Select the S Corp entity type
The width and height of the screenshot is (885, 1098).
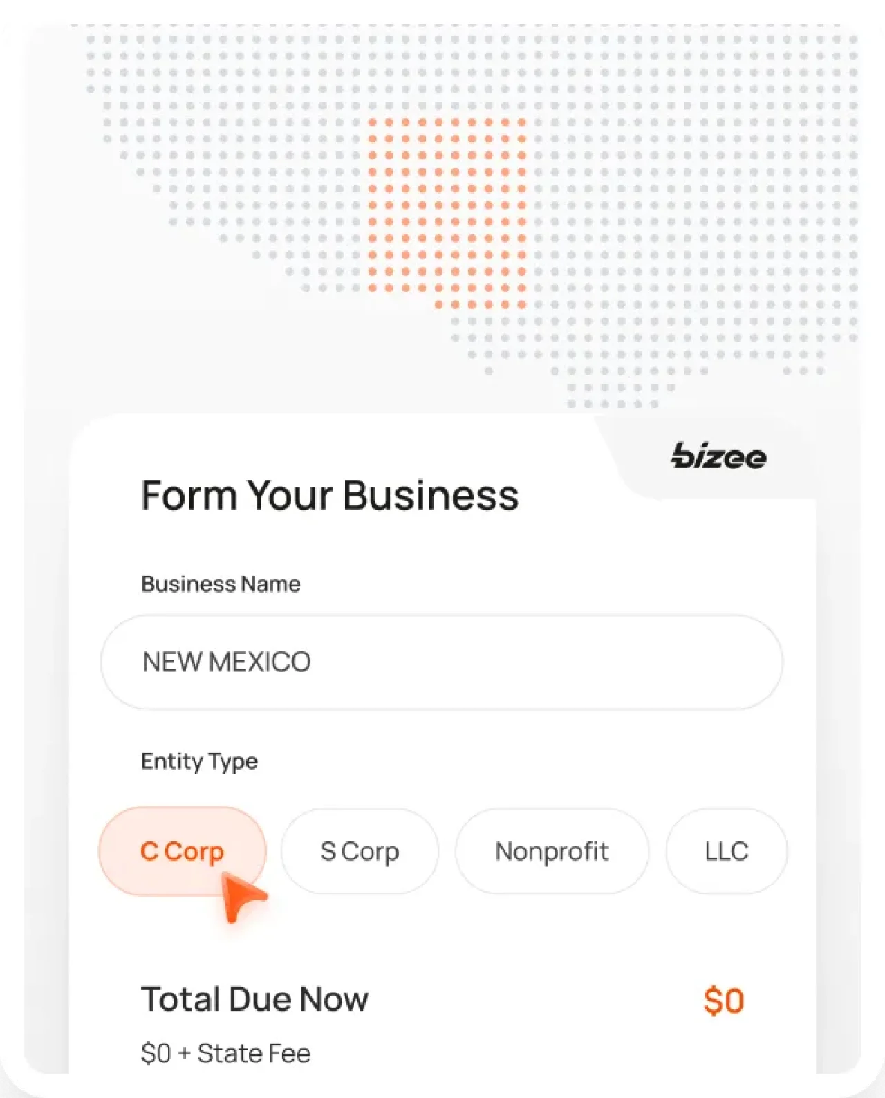coord(360,851)
